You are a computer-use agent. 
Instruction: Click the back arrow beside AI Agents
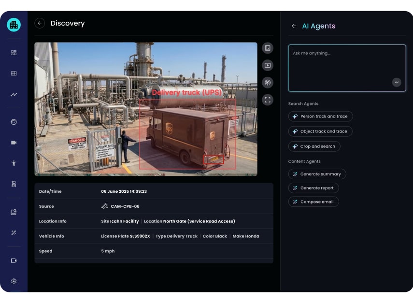(x=294, y=26)
